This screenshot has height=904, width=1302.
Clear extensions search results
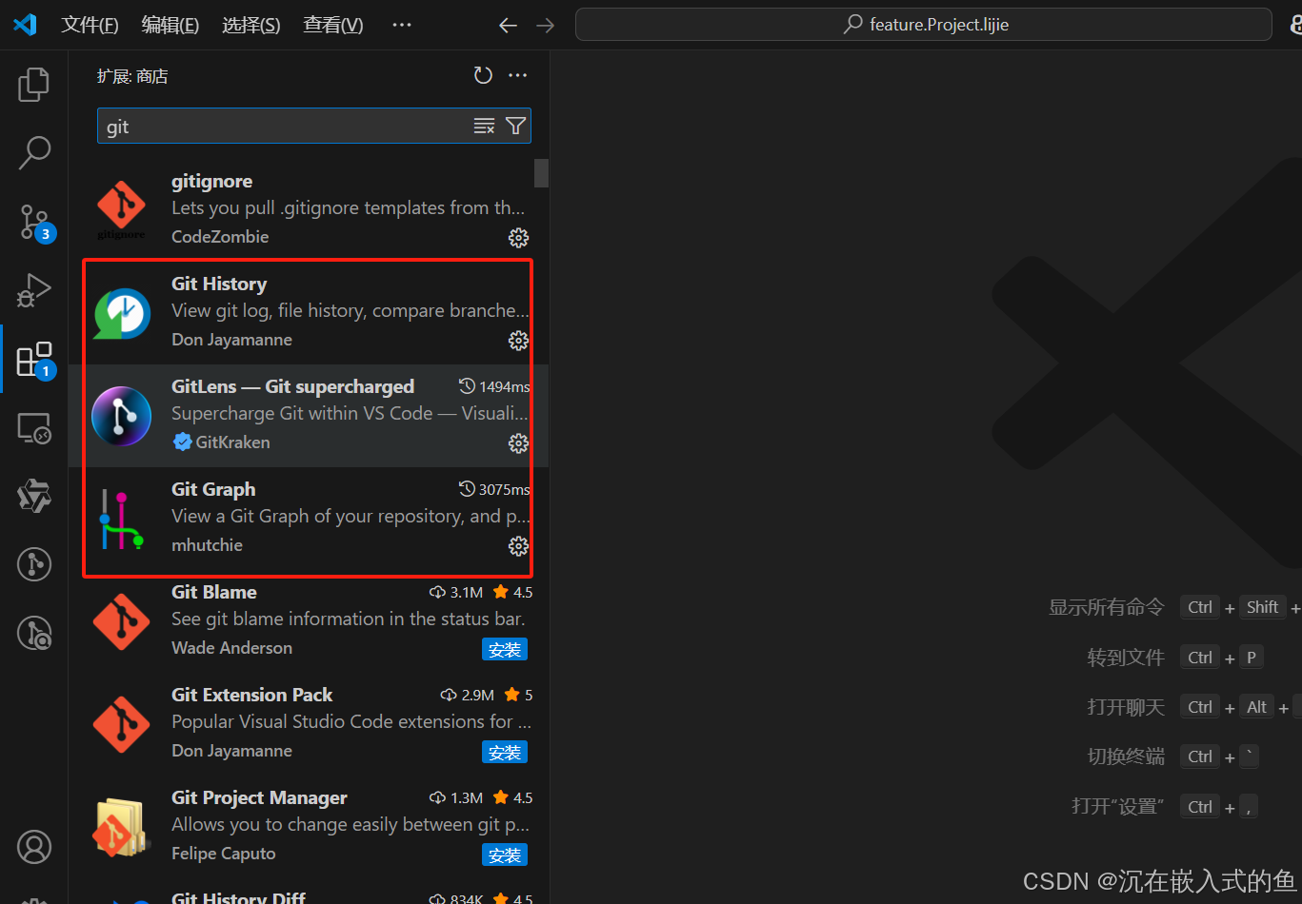[484, 126]
